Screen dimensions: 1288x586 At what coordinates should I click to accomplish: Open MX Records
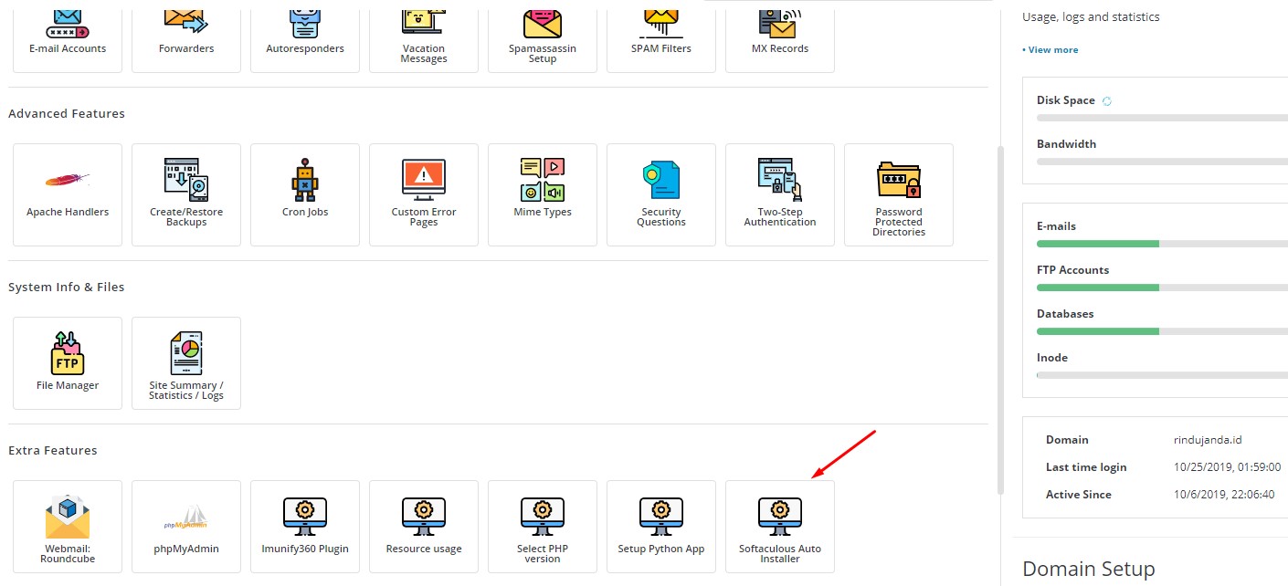click(x=779, y=37)
